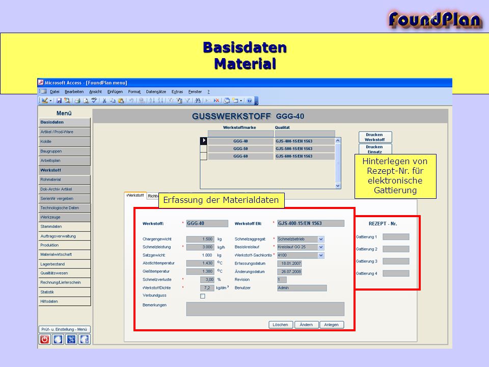Image resolution: width=489 pixels, height=367 pixels.
Task: Open Rohmaterial in the side menu
Action: (x=65, y=180)
